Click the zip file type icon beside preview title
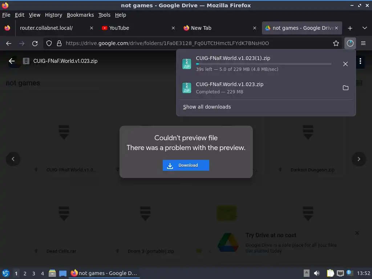Screen dimensions: 372x279 (26, 61)
